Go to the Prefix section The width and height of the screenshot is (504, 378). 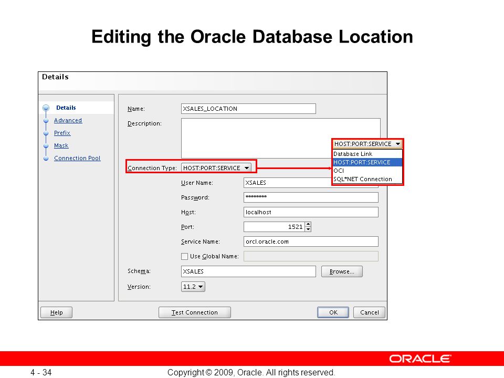(x=62, y=133)
